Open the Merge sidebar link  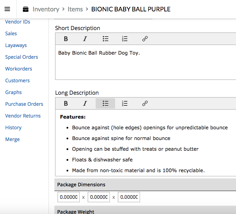12,139
